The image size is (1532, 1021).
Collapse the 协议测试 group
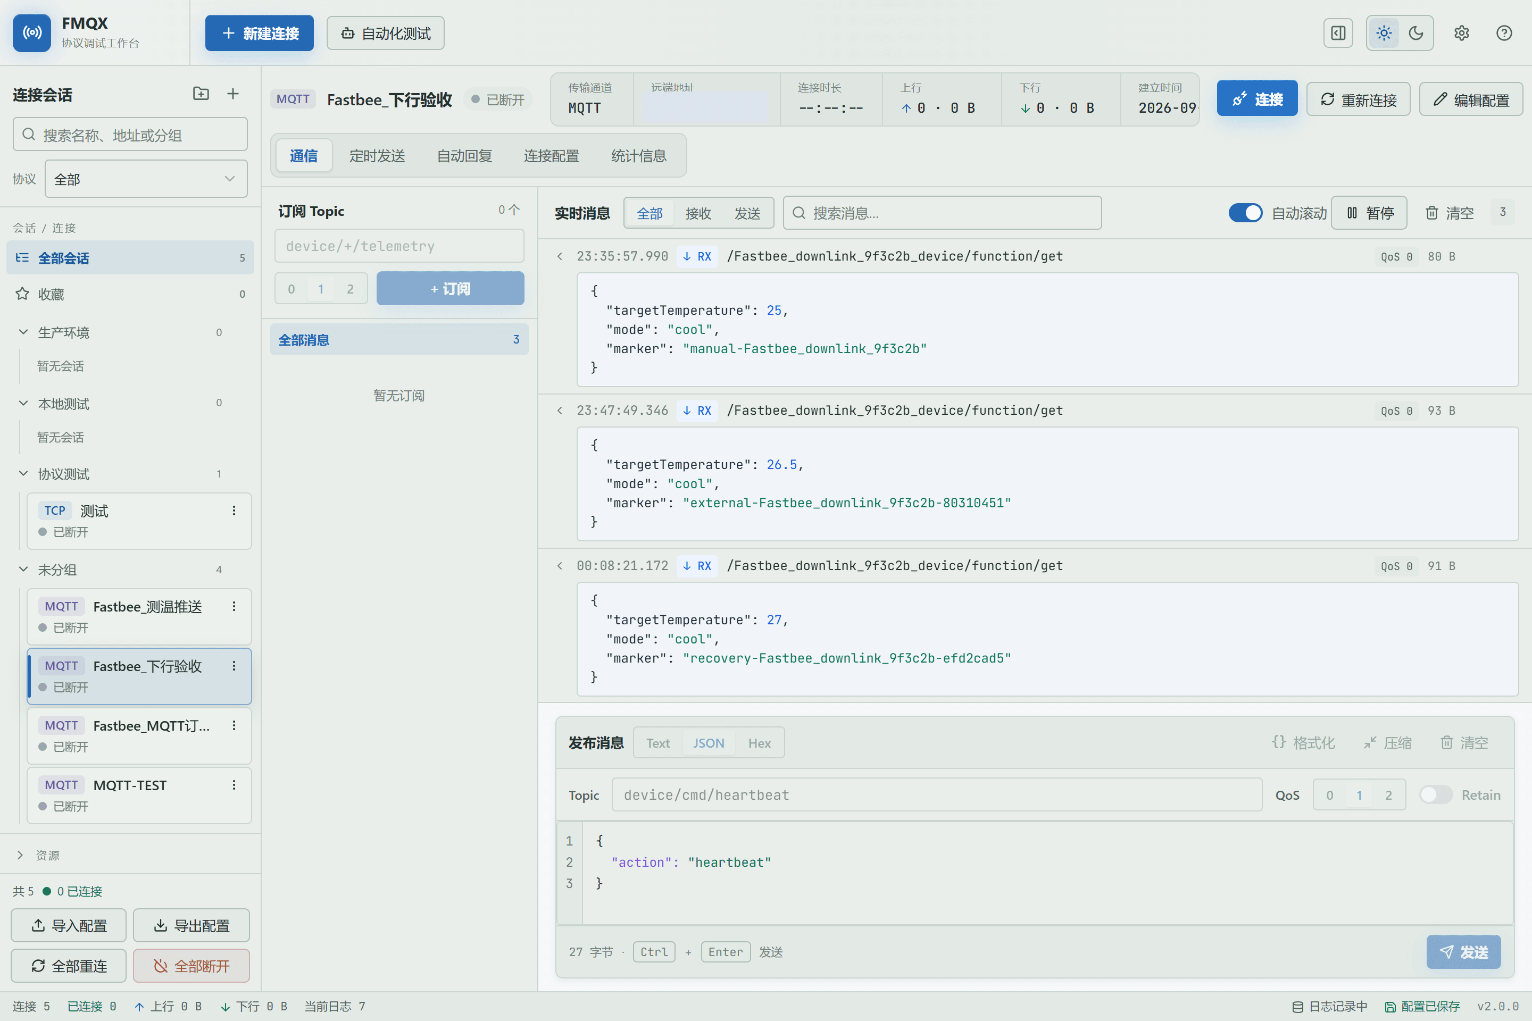[x=23, y=473]
